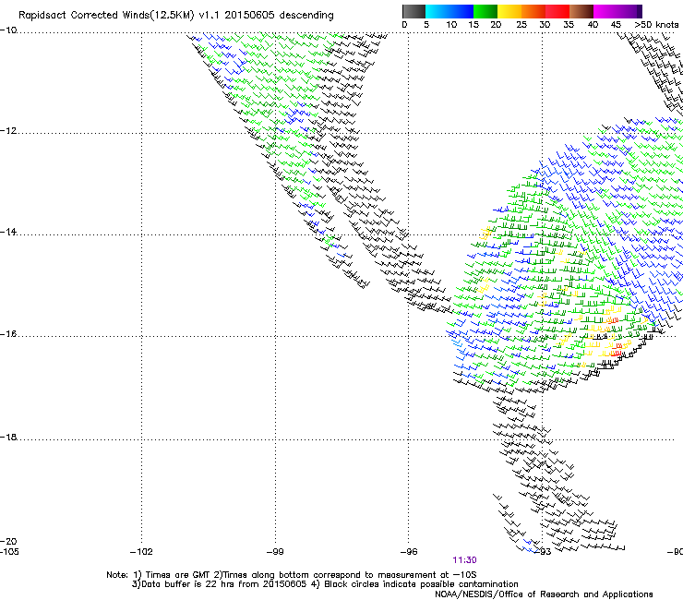Click the -16 latitude axis label
This screenshot has height=600, width=683.
coord(8,334)
